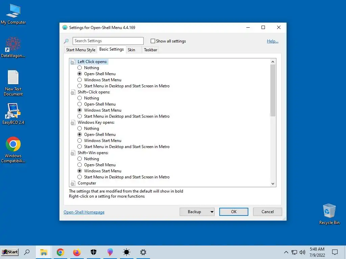Select the Basic Settings tab
This screenshot has height=259, width=346.
point(112,49)
